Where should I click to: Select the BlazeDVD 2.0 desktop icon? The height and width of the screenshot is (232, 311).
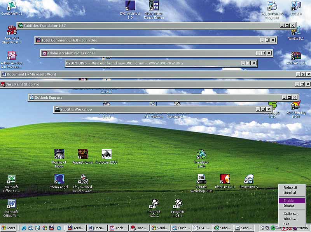coord(225,181)
